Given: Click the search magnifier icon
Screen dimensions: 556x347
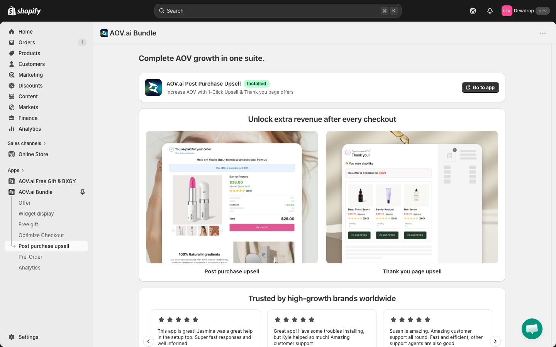Looking at the screenshot, I should point(162,11).
